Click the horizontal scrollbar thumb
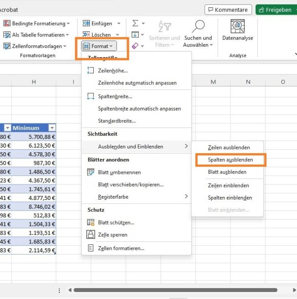 click(x=175, y=290)
